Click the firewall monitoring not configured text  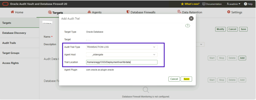click(146, 97)
